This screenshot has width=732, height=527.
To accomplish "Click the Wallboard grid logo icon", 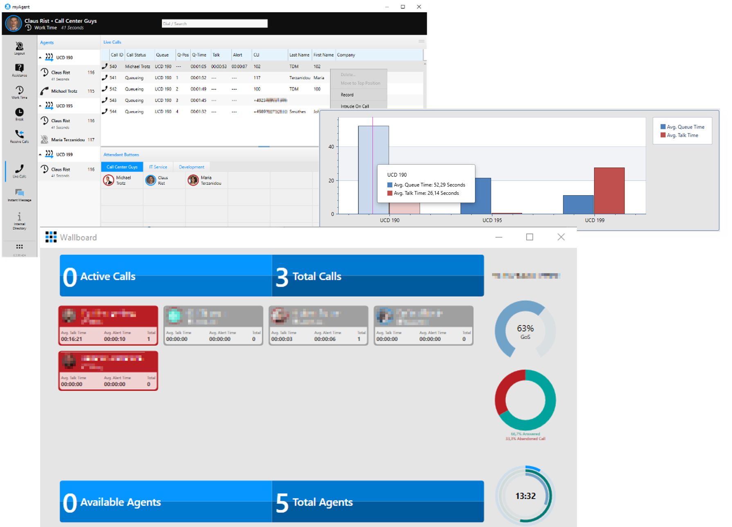I will pos(51,237).
